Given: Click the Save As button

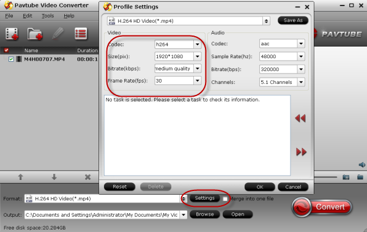Looking at the screenshot, I should 293,20.
